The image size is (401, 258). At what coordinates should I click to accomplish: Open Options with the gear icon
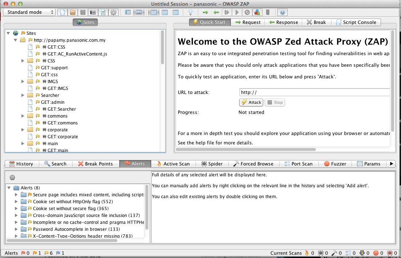pyautogui.click(x=113, y=12)
